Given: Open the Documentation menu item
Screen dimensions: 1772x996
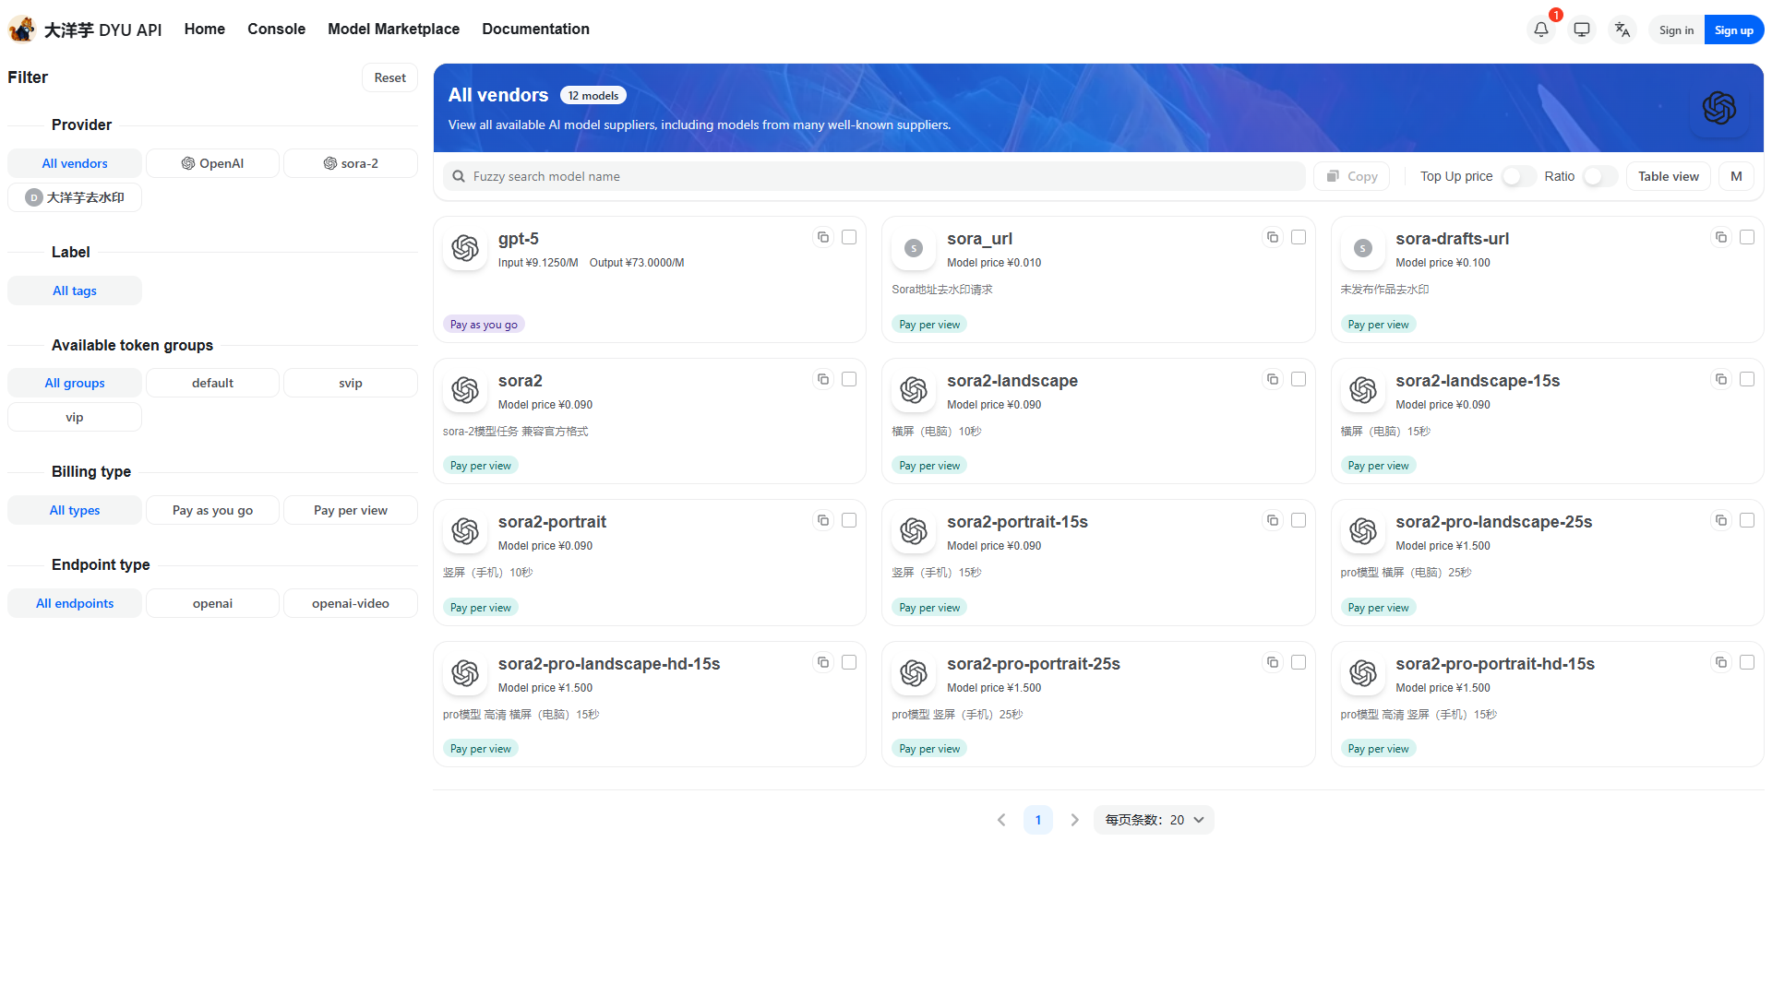Looking at the screenshot, I should coord(535,29).
